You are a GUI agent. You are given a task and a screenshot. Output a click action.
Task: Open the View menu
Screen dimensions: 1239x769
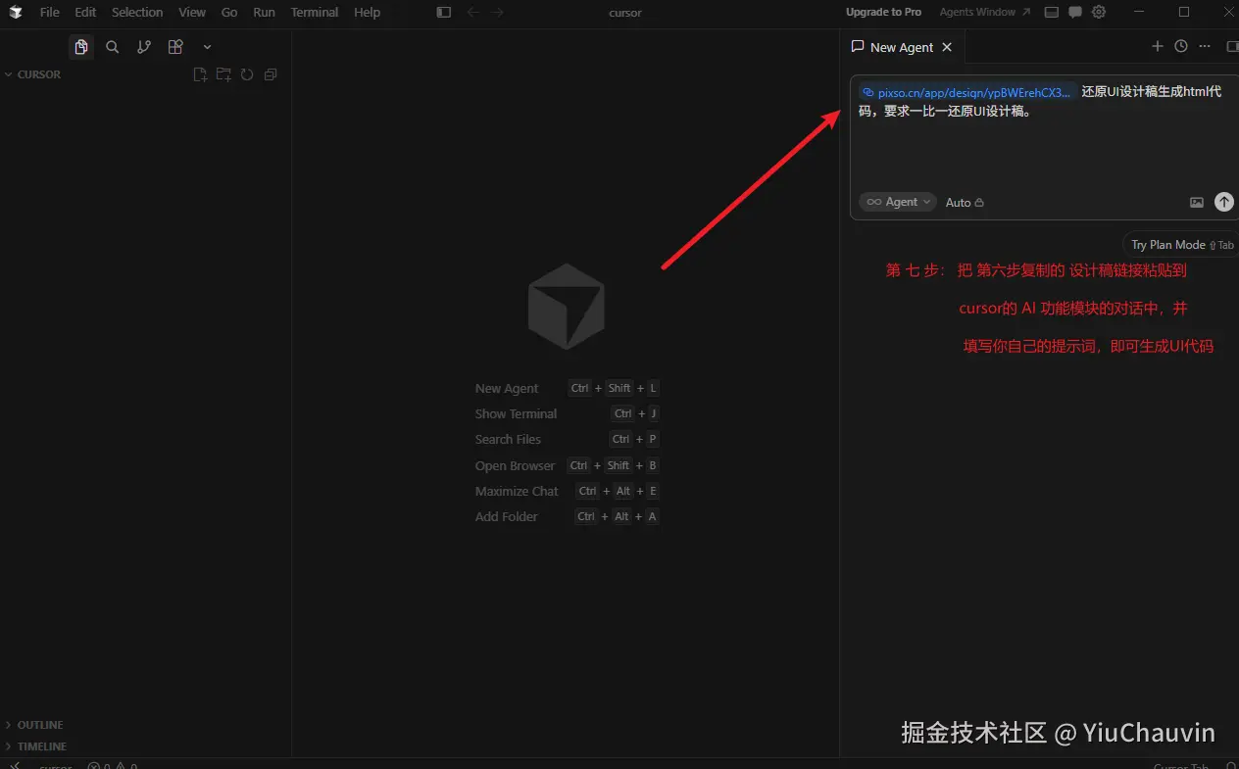point(192,13)
